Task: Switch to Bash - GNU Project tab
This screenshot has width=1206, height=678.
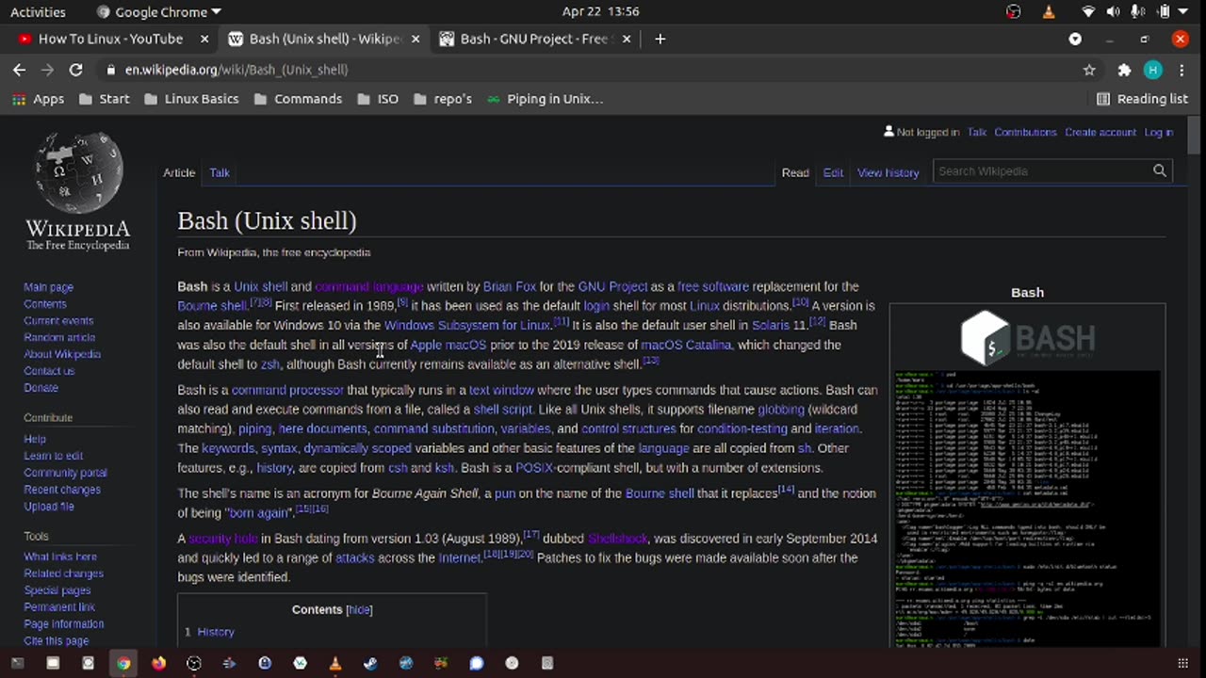Action: 533,39
